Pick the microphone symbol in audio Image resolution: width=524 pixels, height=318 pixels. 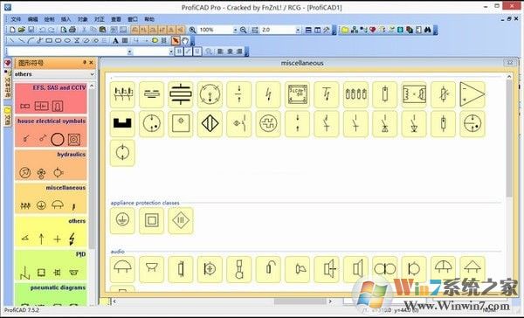414,269
